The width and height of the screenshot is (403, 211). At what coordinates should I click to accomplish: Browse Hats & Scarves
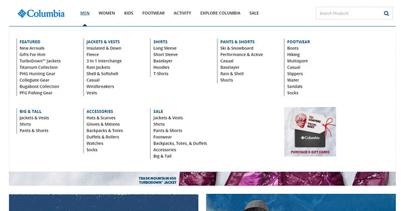point(101,118)
